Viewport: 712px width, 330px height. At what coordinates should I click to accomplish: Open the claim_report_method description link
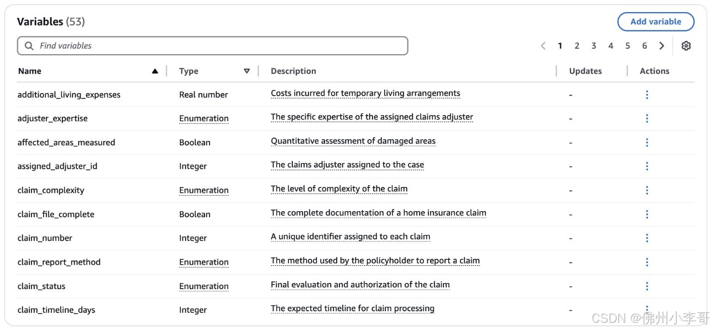coord(375,261)
